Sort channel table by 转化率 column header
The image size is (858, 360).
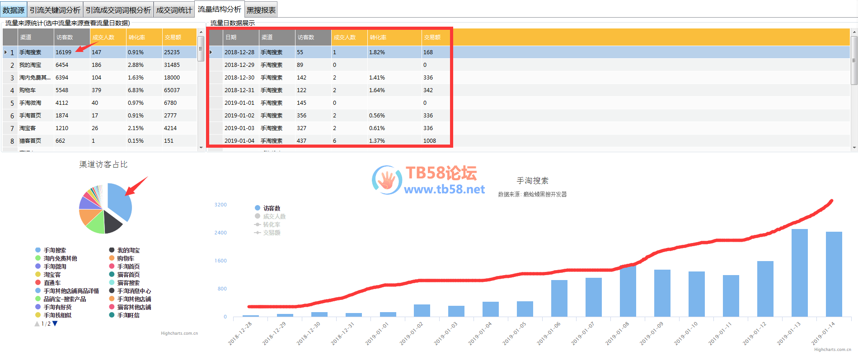(144, 37)
